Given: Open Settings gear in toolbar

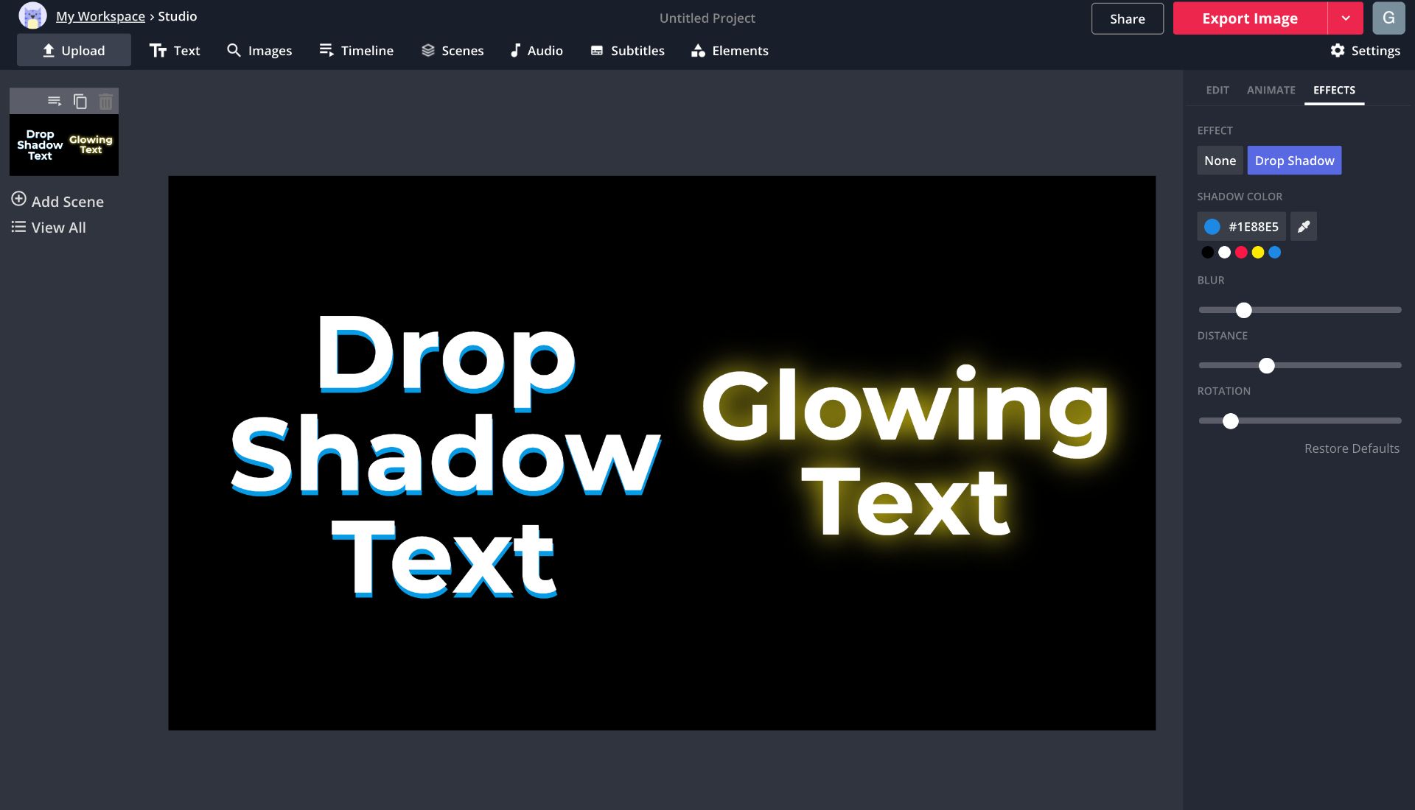Looking at the screenshot, I should coord(1365,51).
